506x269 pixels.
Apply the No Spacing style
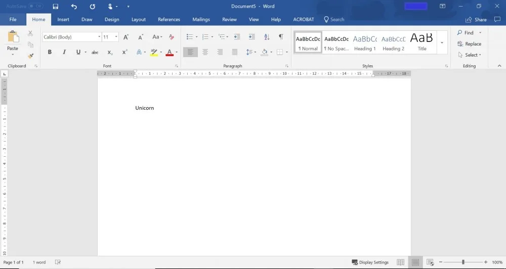tap(336, 42)
